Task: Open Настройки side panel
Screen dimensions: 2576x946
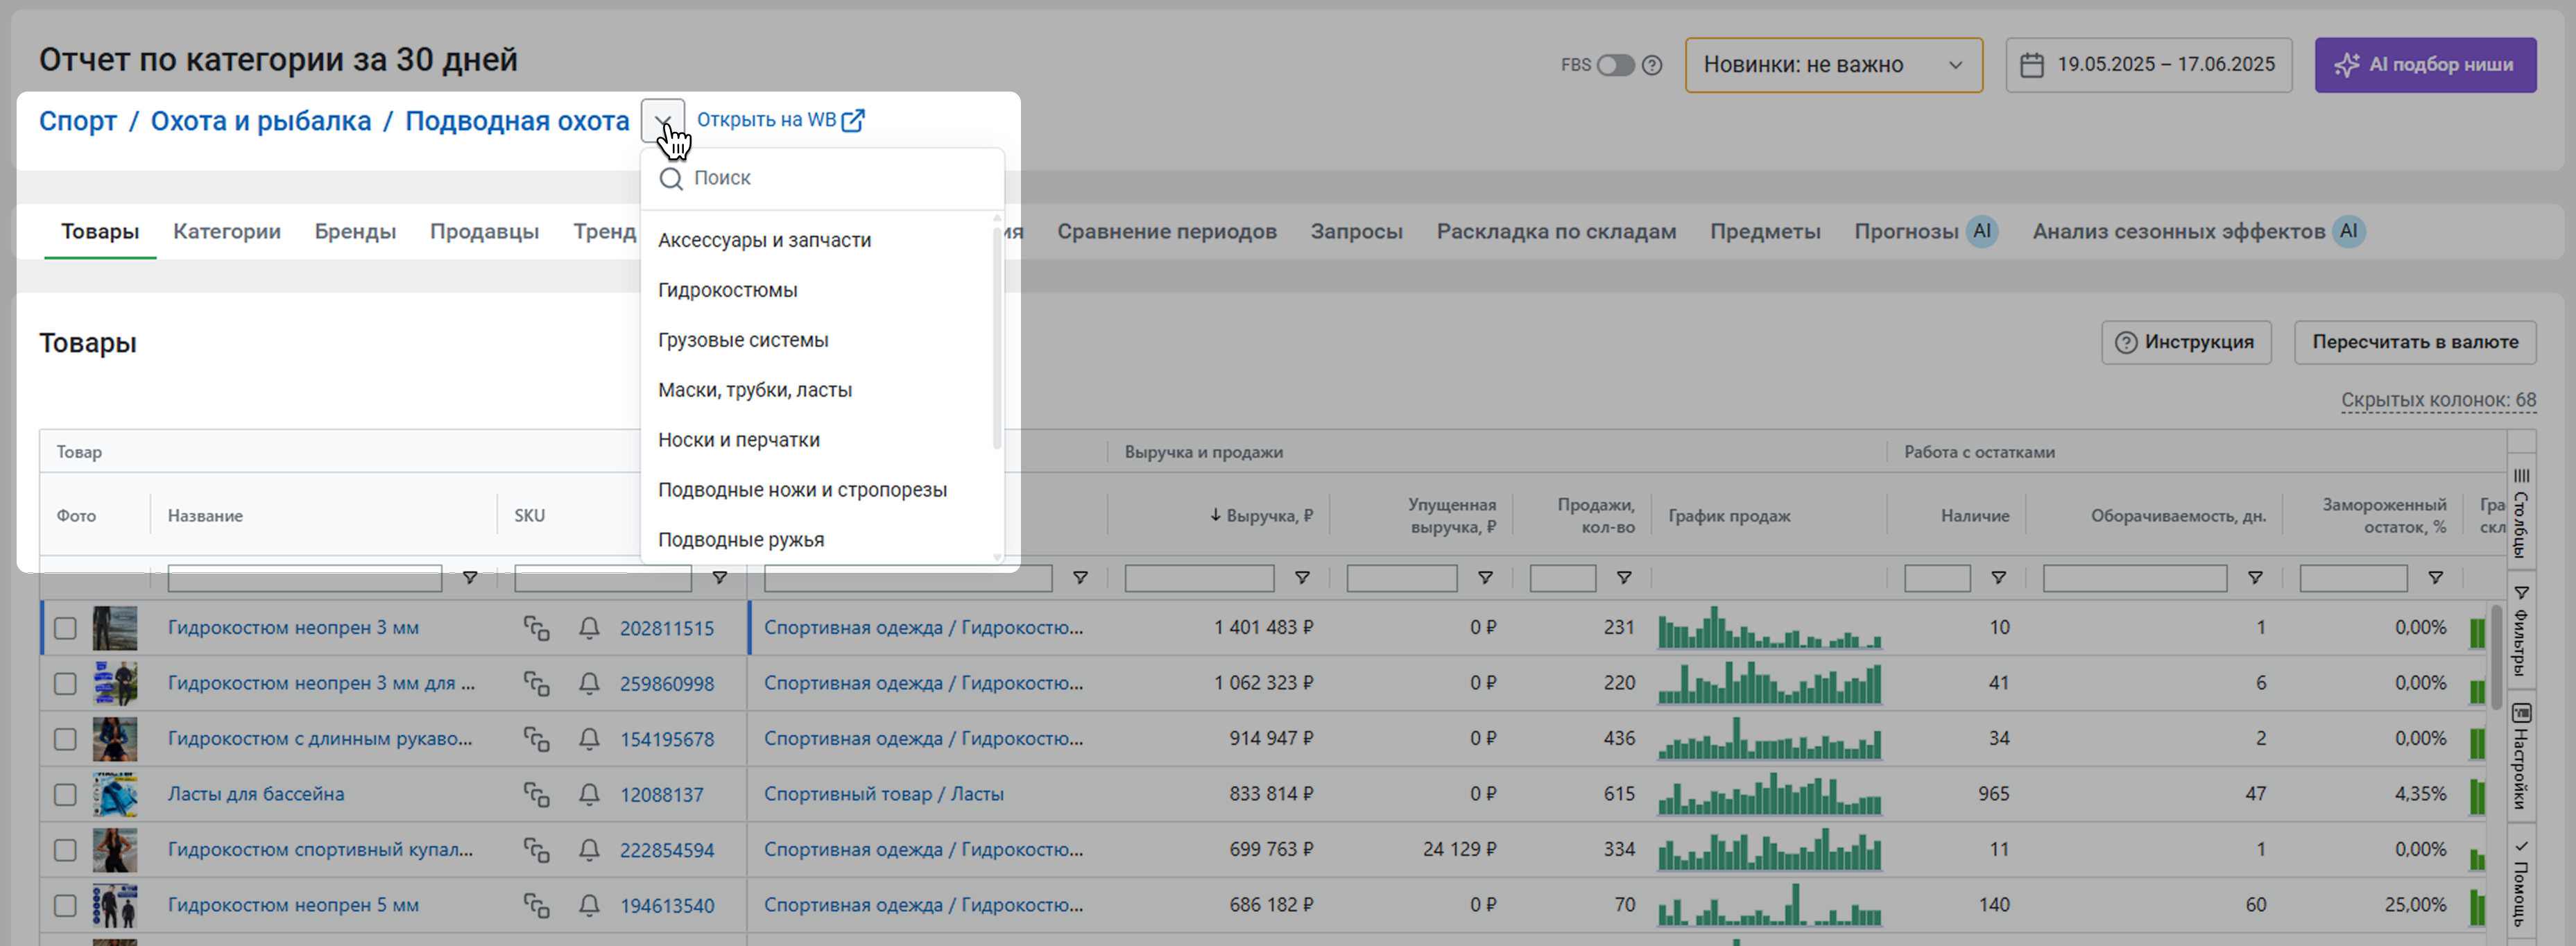Action: (2521, 756)
